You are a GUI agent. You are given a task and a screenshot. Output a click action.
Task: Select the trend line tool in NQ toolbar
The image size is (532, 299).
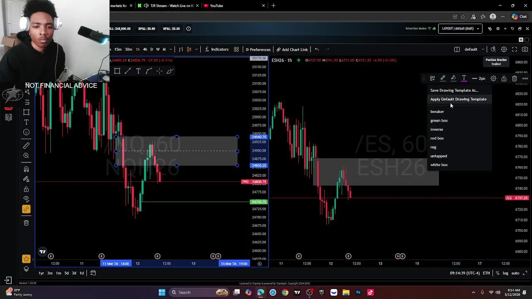click(128, 71)
